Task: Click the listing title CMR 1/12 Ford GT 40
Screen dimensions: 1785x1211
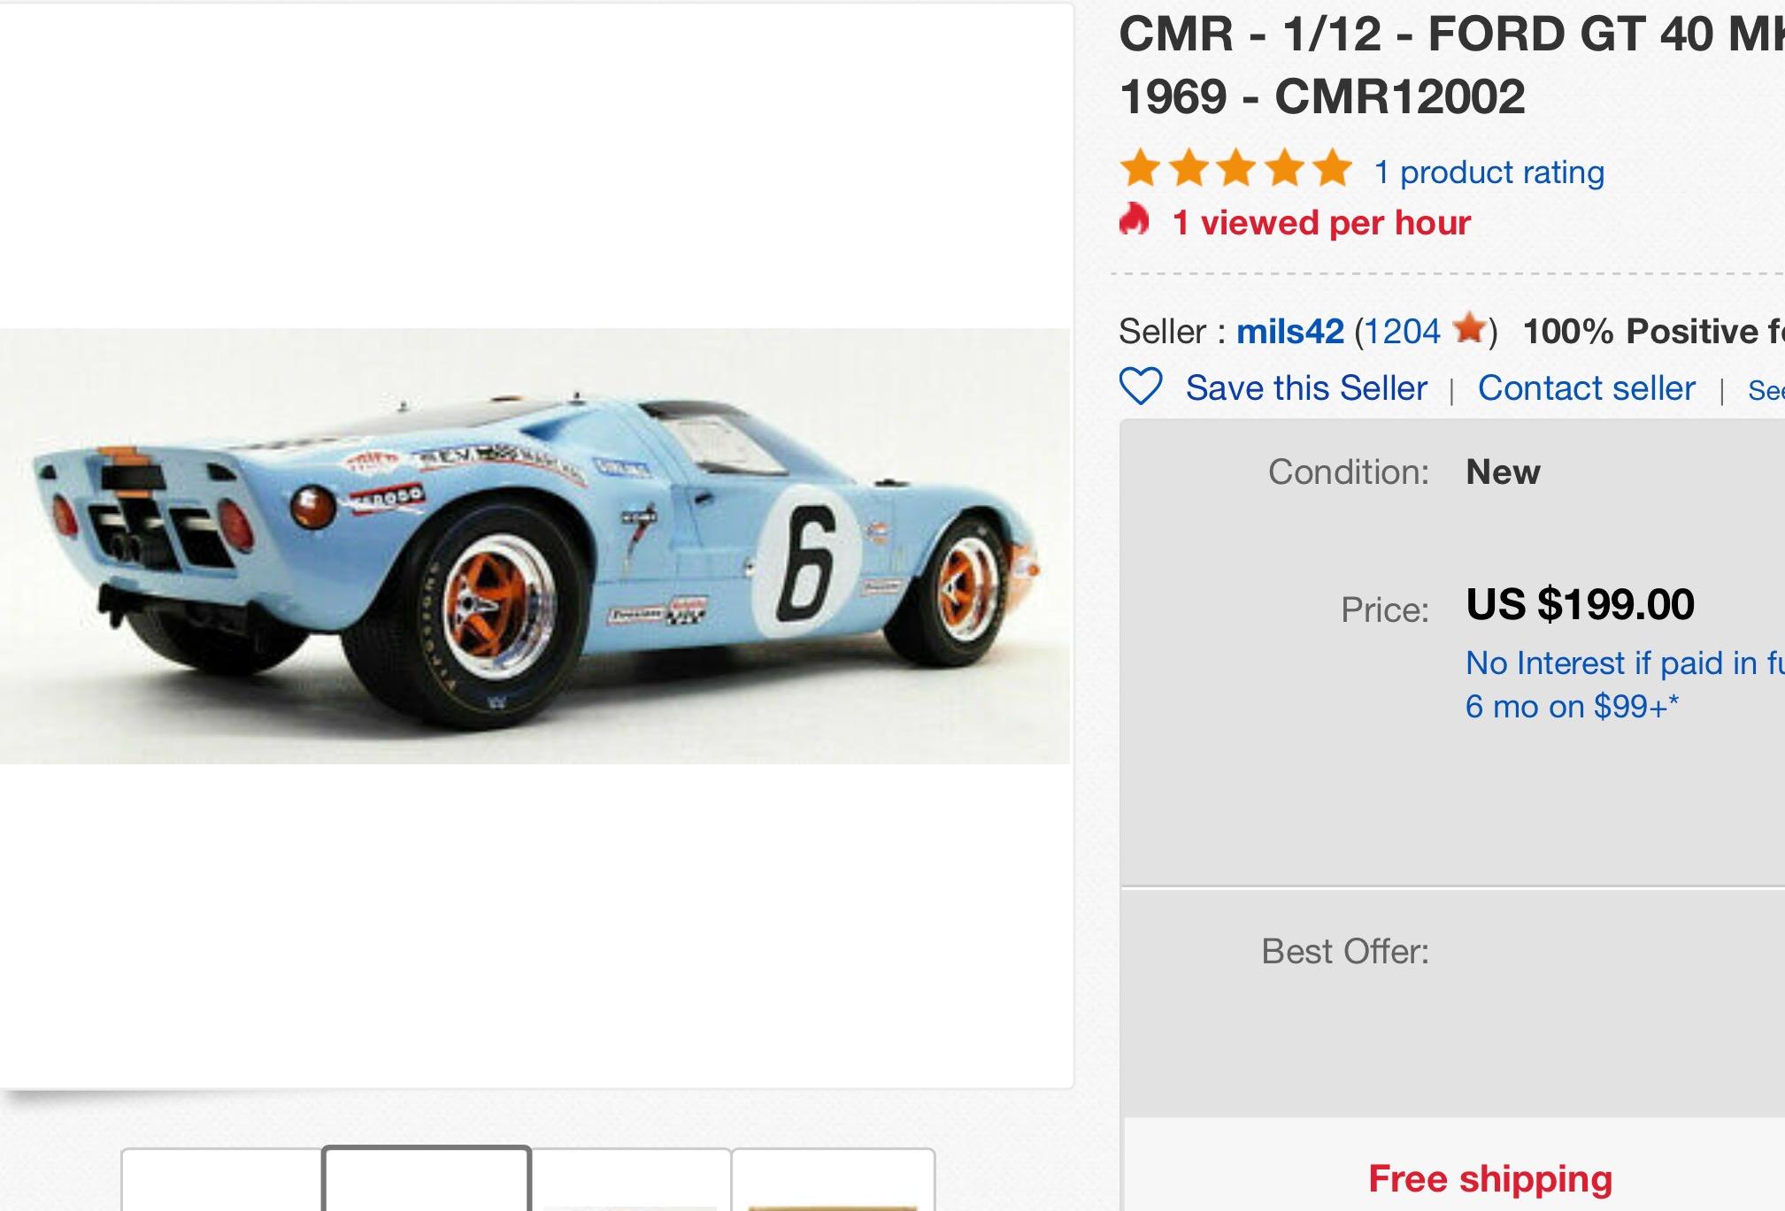Action: click(x=1451, y=65)
